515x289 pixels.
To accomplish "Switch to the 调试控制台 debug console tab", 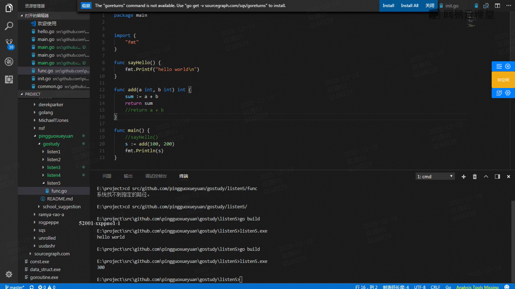I will pyautogui.click(x=156, y=176).
